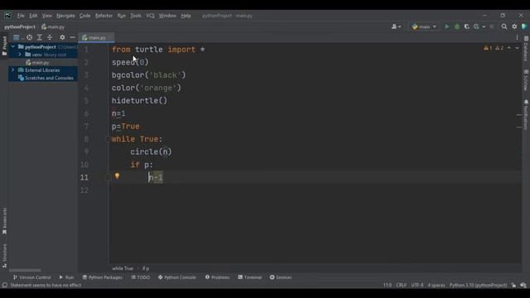The height and width of the screenshot is (298, 530).
Task: Open the Project view selector dropdown
Action: (x=18, y=37)
